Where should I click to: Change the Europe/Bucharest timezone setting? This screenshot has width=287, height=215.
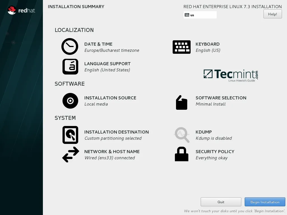[112, 50]
